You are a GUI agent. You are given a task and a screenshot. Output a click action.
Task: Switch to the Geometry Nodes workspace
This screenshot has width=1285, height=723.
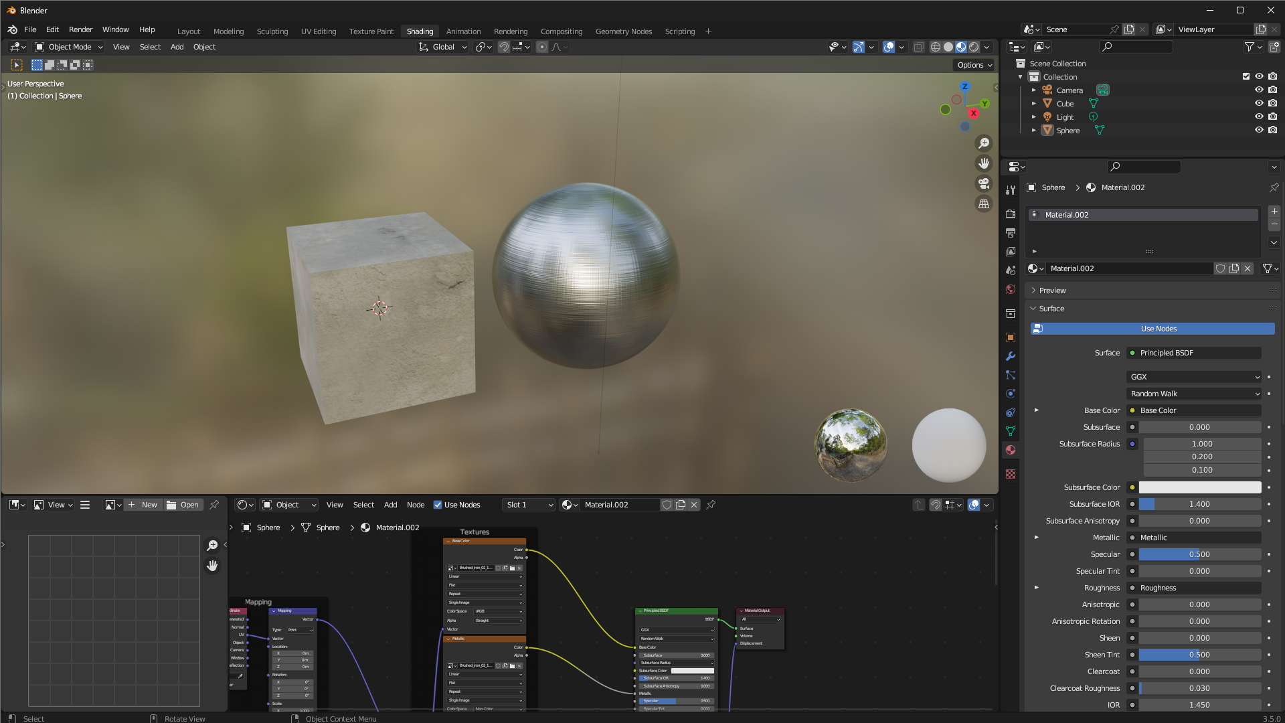tap(623, 31)
